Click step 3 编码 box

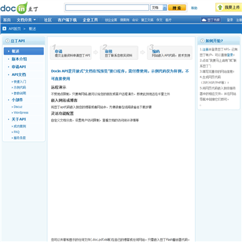point(169,52)
